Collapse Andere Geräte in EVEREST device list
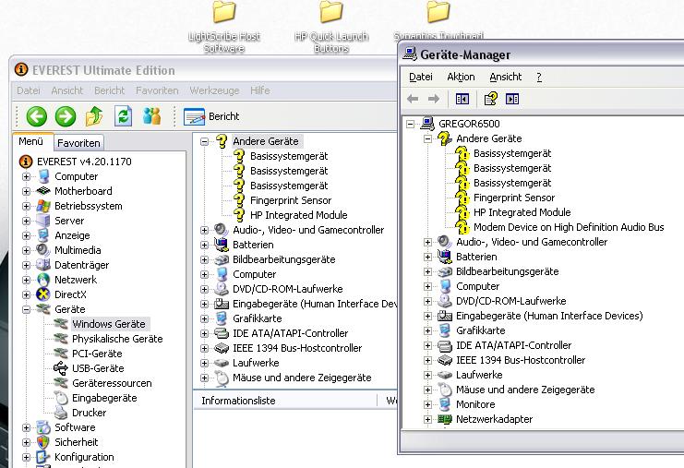 [204, 141]
